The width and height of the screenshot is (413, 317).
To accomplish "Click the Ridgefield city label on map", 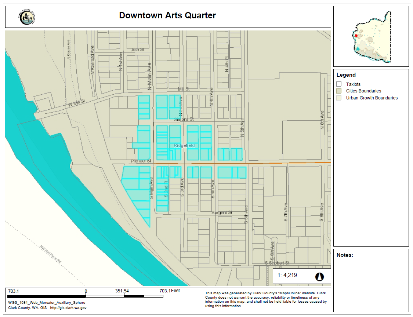I will 184,146.
